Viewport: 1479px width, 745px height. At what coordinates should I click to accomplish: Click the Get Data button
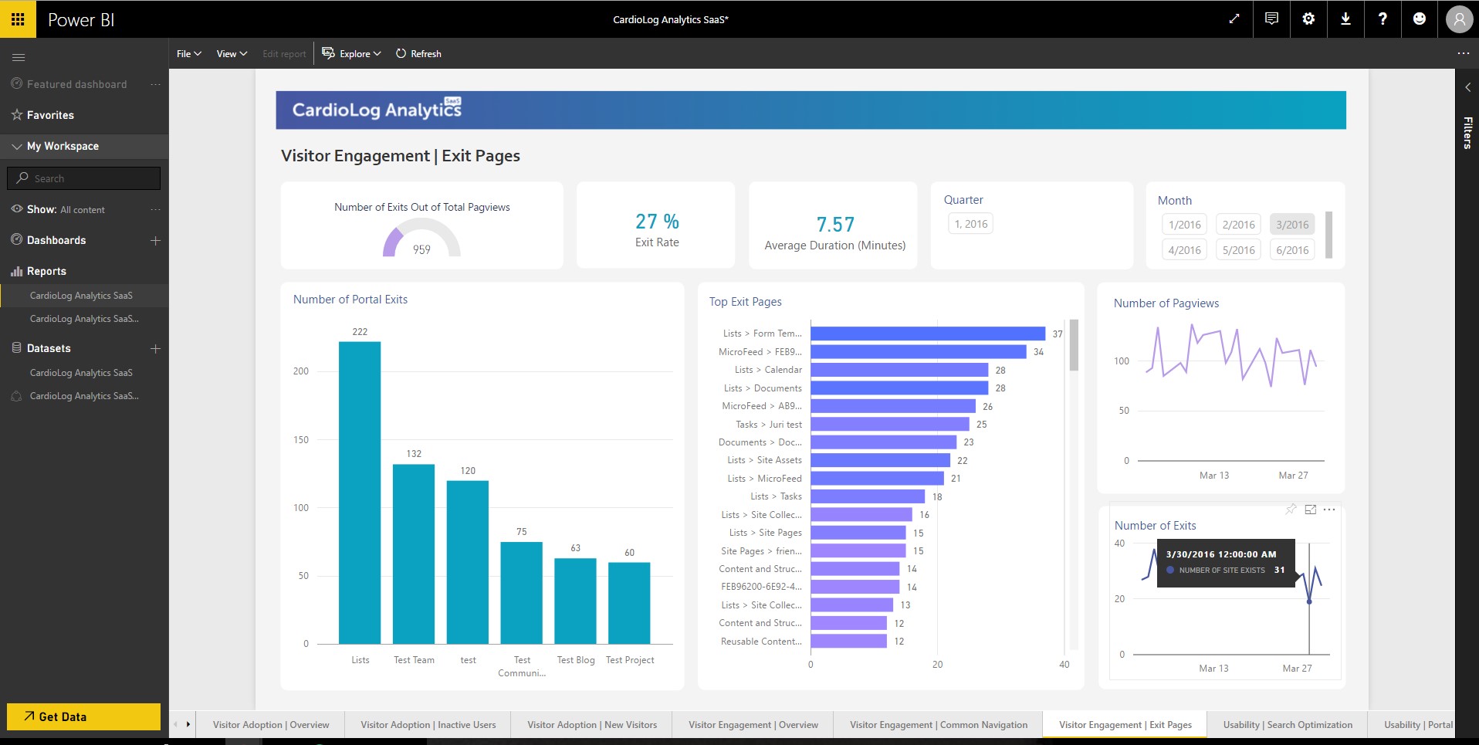tap(83, 716)
